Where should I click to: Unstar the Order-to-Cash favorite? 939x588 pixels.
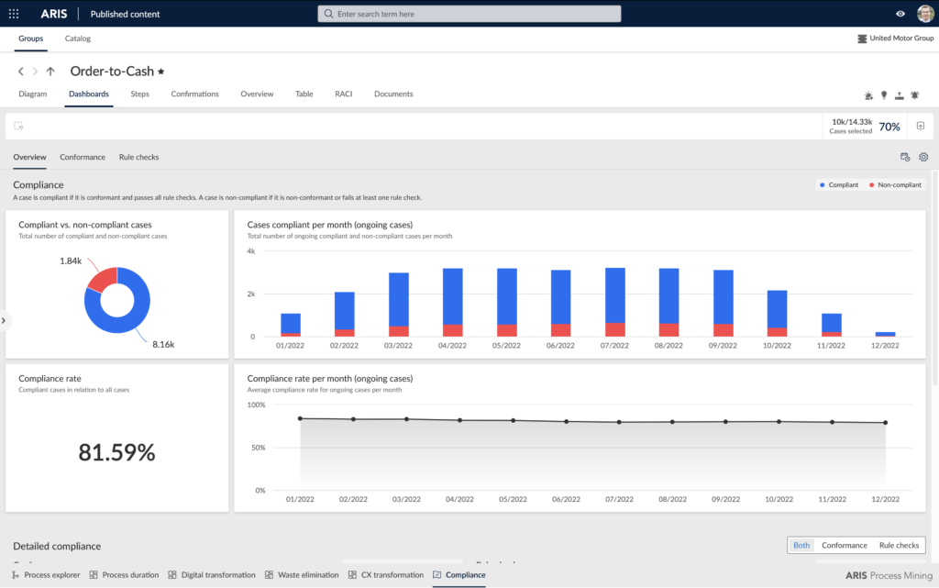coord(160,71)
